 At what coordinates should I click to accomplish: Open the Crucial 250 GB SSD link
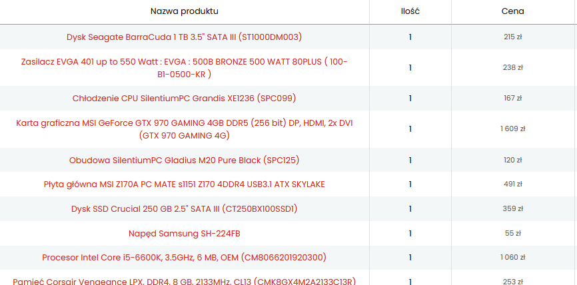(x=184, y=209)
